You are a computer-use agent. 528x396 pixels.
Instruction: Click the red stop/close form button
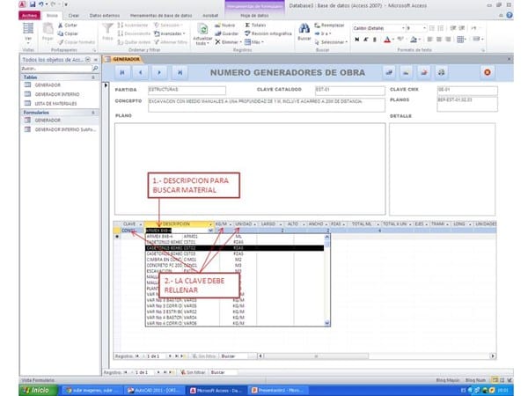click(488, 72)
